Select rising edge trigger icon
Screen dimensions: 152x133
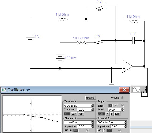tap(111, 106)
